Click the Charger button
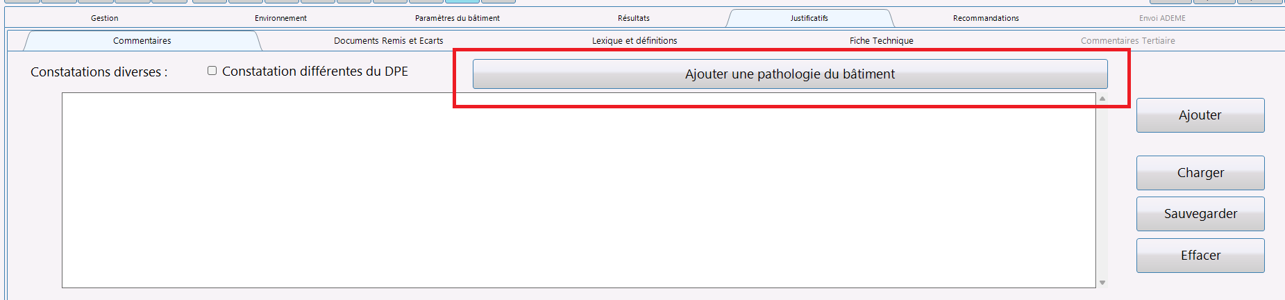The image size is (1285, 300). point(1200,173)
